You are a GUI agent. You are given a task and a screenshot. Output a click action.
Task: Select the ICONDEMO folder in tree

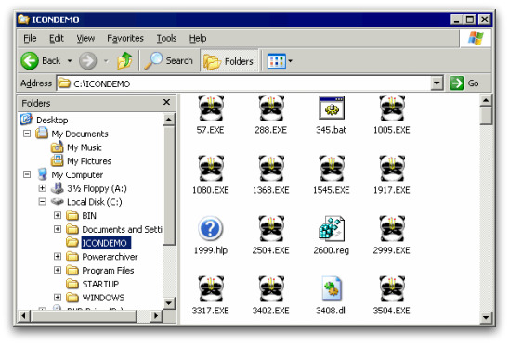pos(105,243)
